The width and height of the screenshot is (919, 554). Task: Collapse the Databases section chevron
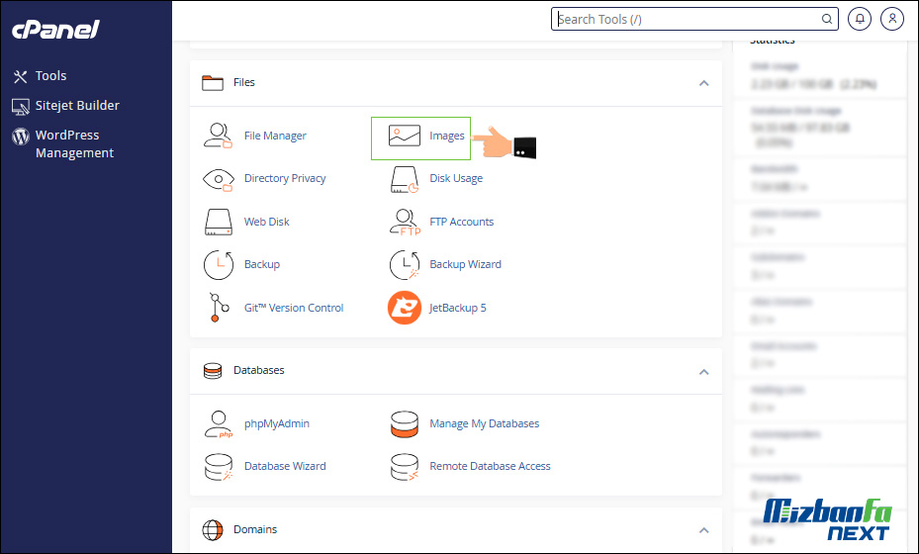click(x=704, y=372)
